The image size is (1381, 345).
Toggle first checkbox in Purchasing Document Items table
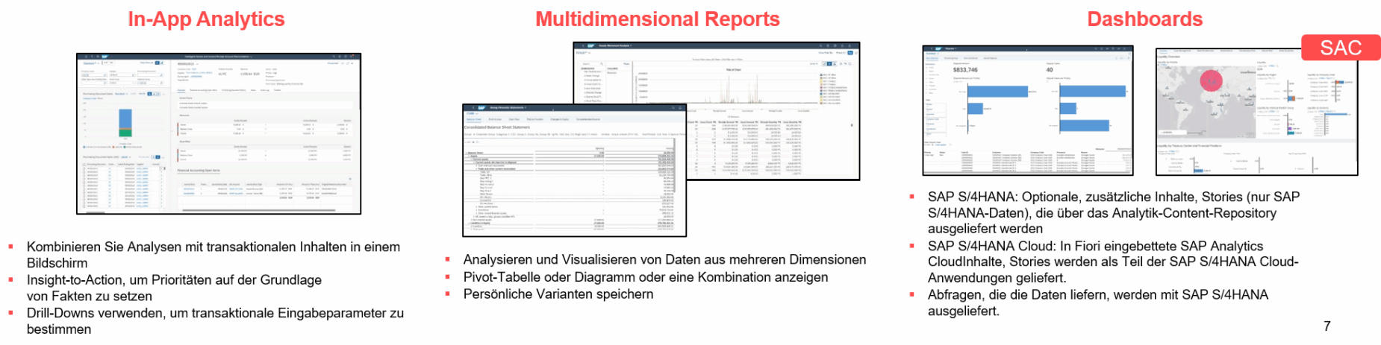click(x=84, y=168)
